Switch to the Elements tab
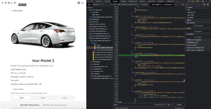This screenshot has height=109, width=211. 99,1
